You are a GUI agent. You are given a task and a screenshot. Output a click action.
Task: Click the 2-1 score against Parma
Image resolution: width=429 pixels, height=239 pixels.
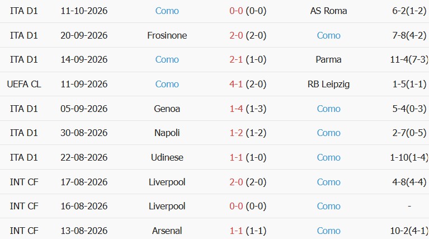[236, 60]
